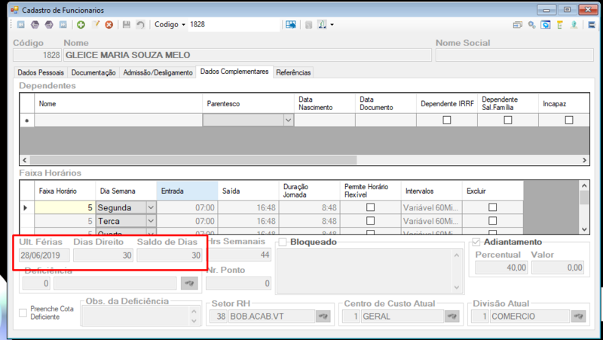Viewport: 603px width, 340px height.
Task: Open Setor RH lookup search button
Action: point(323,316)
